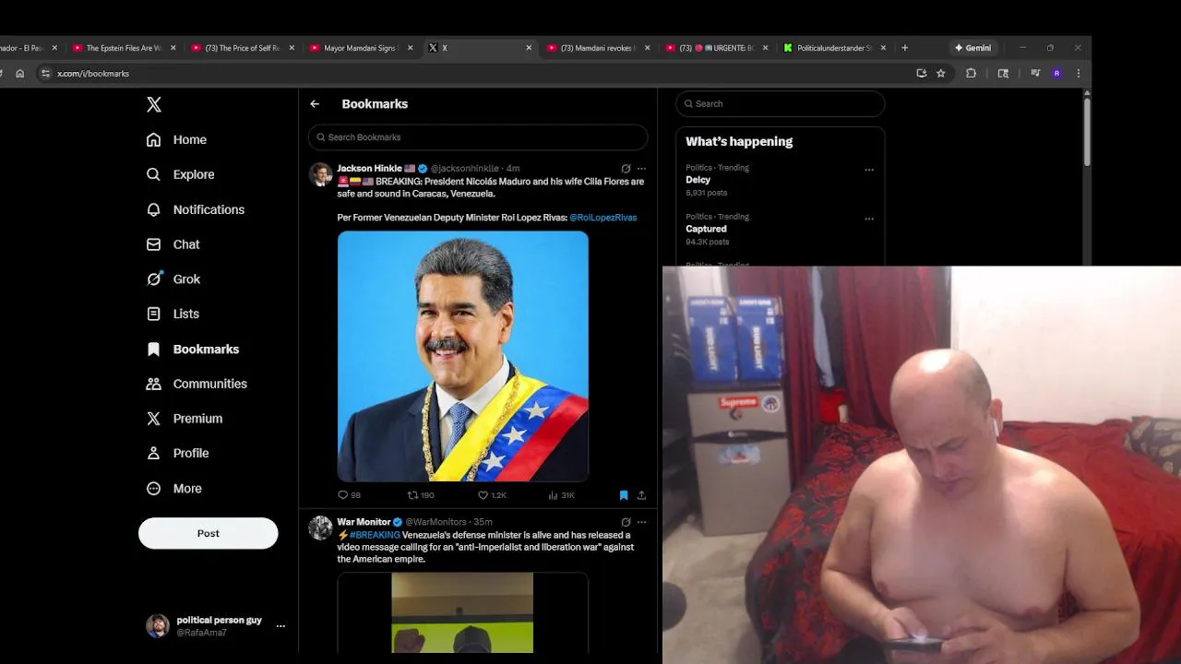
Task: Switch to The Price of Self Re browser tab
Action: click(x=243, y=48)
